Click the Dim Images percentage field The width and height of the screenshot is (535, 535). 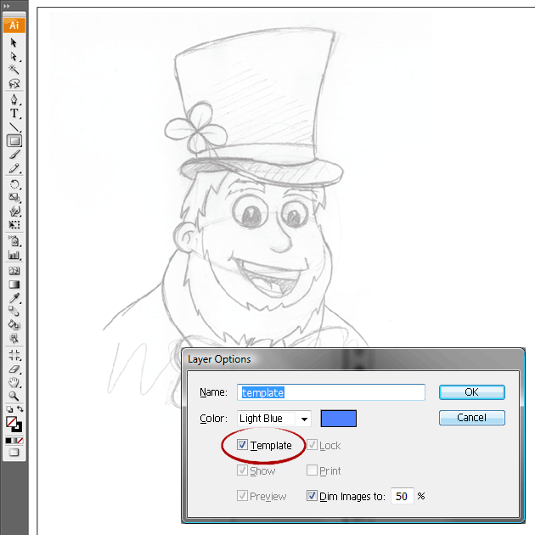point(403,496)
